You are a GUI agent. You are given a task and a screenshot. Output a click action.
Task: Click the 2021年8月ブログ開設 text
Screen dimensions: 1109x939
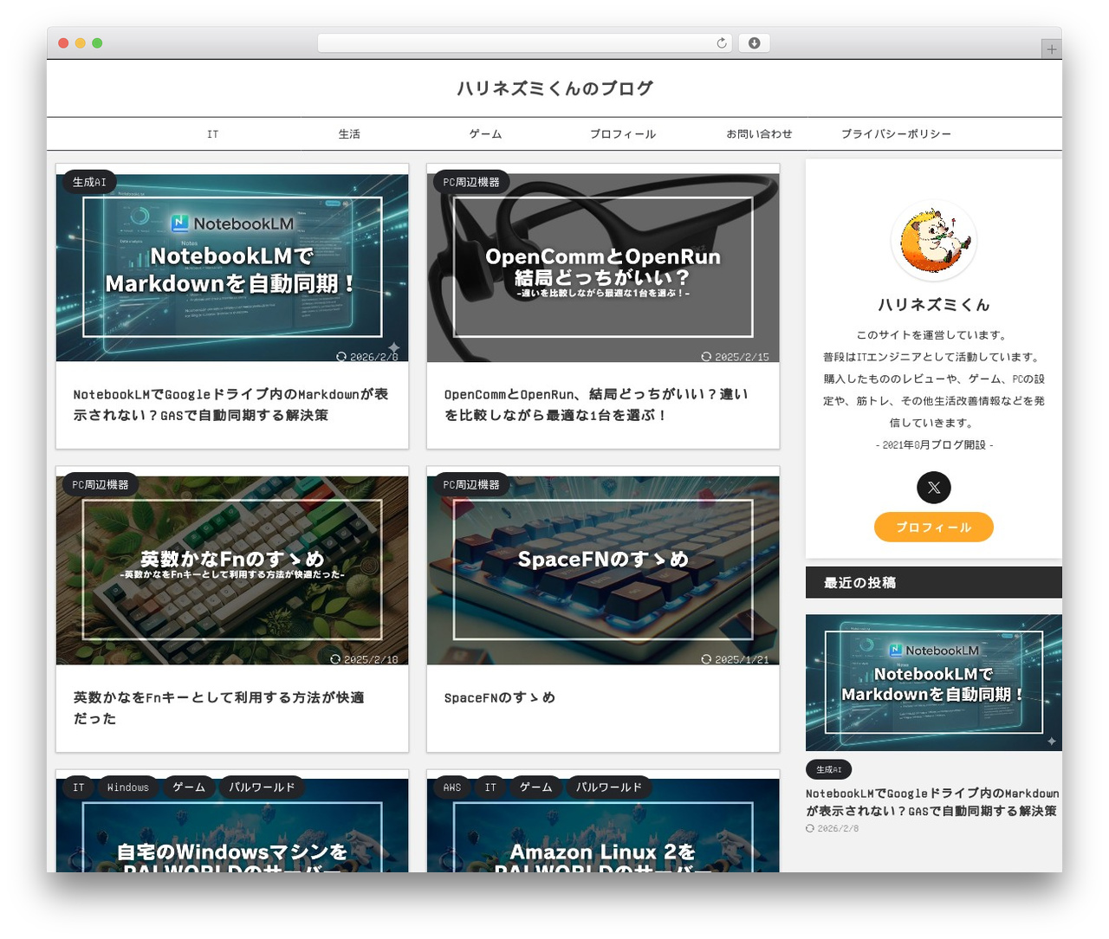coord(934,445)
